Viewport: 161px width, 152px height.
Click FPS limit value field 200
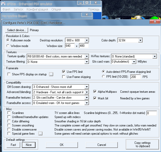[135, 77]
